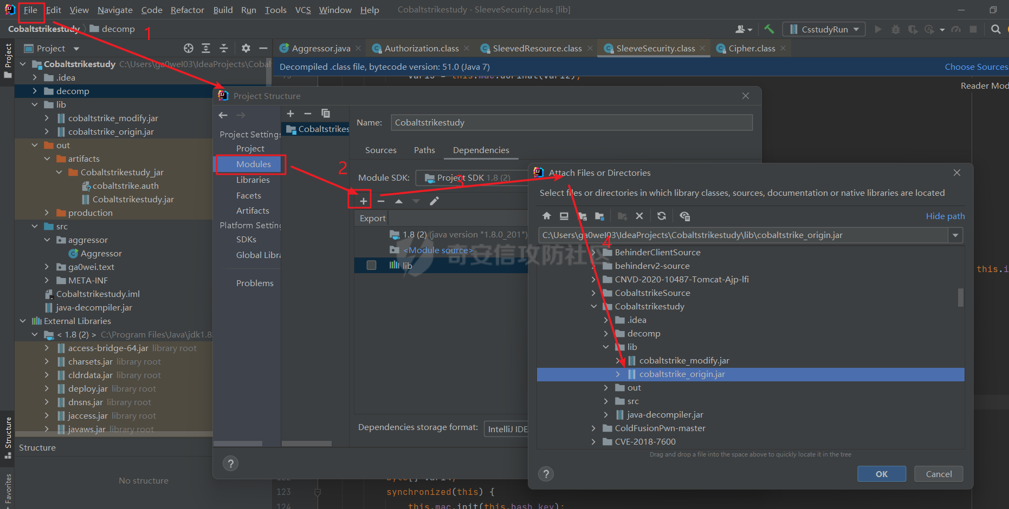Click the Run green play icon
This screenshot has height=509, width=1009.
click(878, 29)
